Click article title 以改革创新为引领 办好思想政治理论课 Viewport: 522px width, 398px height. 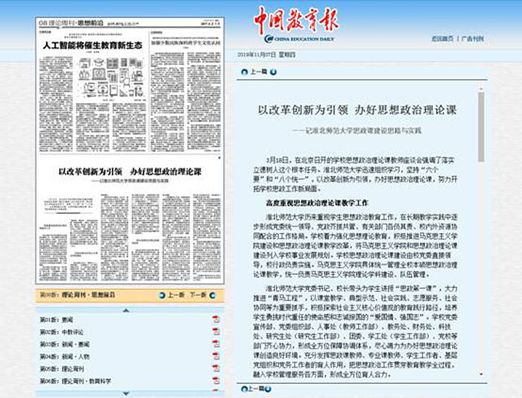(x=357, y=110)
